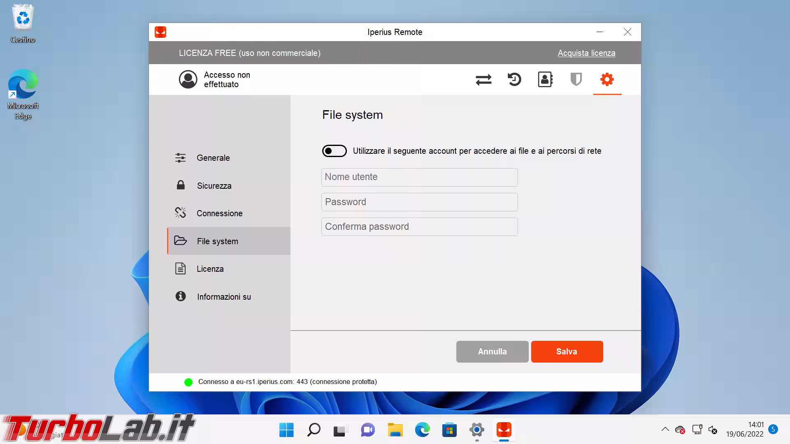This screenshot has height=444, width=790.
Task: Show the Informazioni su section
Action: pos(223,297)
